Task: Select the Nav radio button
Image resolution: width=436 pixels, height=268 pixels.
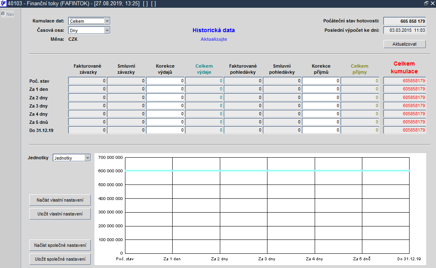Action: click(x=3, y=14)
